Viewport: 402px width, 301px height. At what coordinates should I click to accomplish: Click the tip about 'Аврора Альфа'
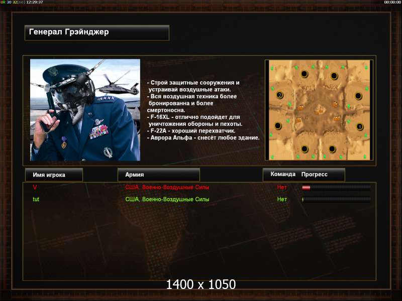click(x=204, y=137)
